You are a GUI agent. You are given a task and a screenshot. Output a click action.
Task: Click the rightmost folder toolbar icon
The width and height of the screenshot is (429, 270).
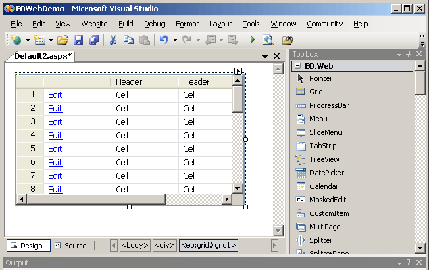pos(288,40)
